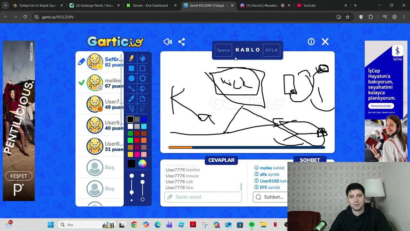Image resolution: width=410 pixels, height=231 pixels.
Task: Click the İpucu hint button
Action: [x=224, y=50]
